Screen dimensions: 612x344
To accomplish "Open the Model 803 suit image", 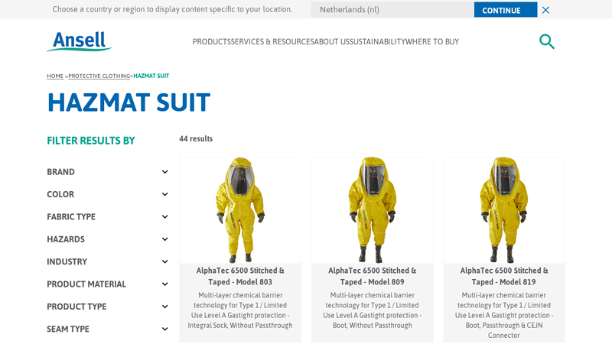I will click(x=240, y=209).
